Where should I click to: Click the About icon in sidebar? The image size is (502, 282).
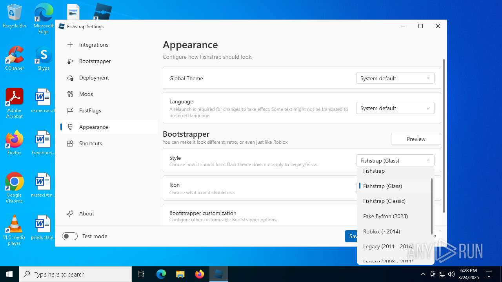pos(70,213)
